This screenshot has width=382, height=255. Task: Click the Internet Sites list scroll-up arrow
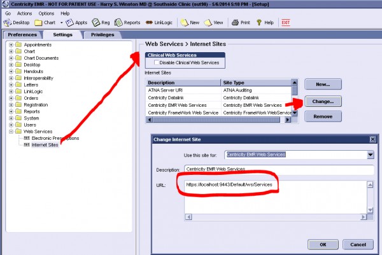pyautogui.click(x=295, y=83)
